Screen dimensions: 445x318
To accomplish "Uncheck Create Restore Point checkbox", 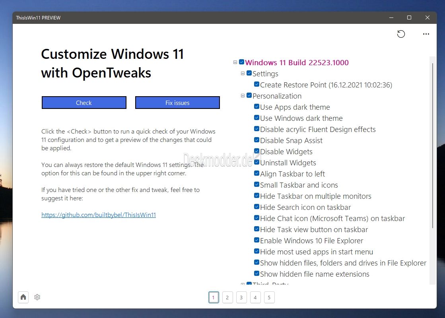I will coord(257,84).
